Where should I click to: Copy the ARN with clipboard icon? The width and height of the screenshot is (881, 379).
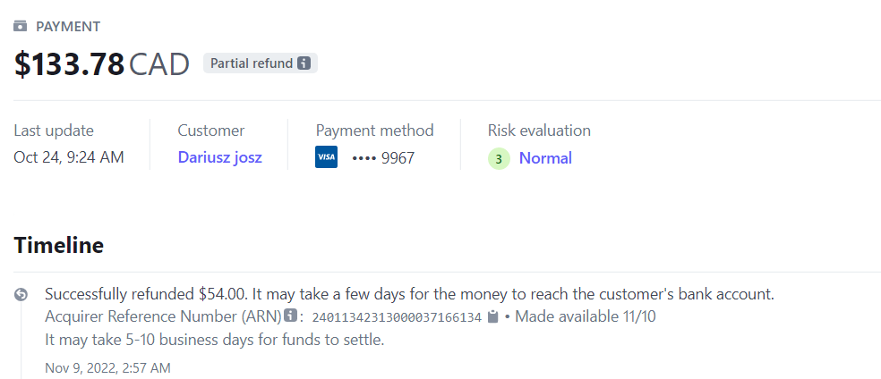point(492,316)
